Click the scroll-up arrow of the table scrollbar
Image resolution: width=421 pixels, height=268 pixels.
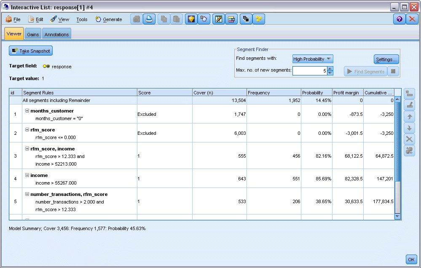point(397,99)
